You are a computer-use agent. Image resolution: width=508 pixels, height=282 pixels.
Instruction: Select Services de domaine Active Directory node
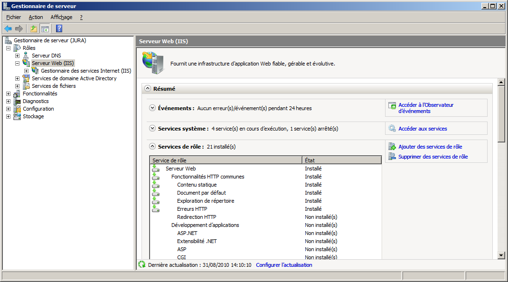point(74,78)
